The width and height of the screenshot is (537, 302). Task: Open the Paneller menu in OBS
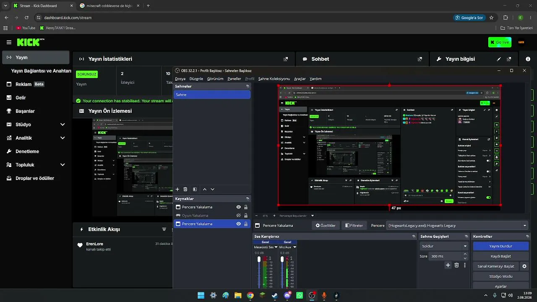coord(234,79)
